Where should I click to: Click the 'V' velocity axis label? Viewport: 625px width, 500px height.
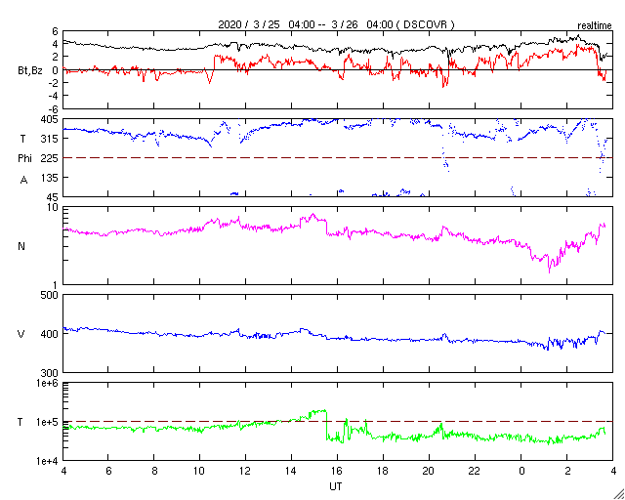(21, 334)
